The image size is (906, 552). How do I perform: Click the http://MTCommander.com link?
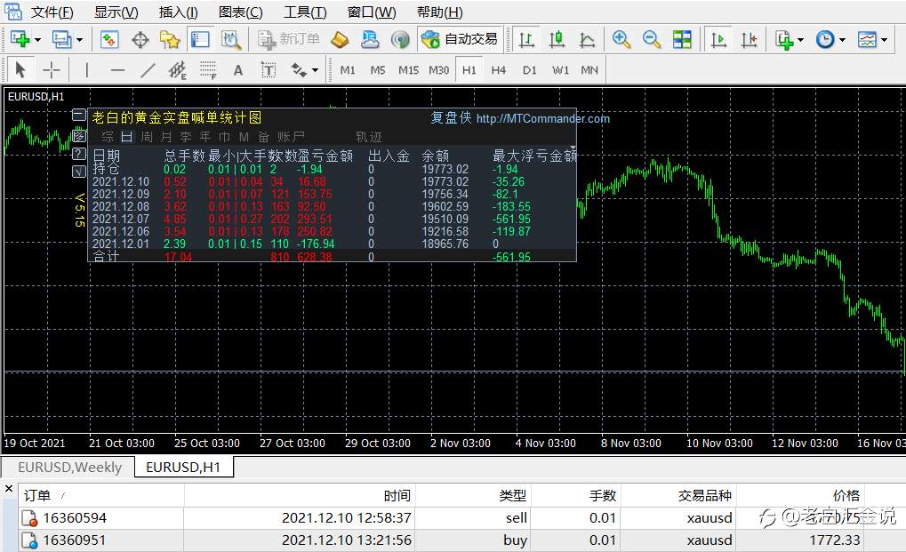543,118
